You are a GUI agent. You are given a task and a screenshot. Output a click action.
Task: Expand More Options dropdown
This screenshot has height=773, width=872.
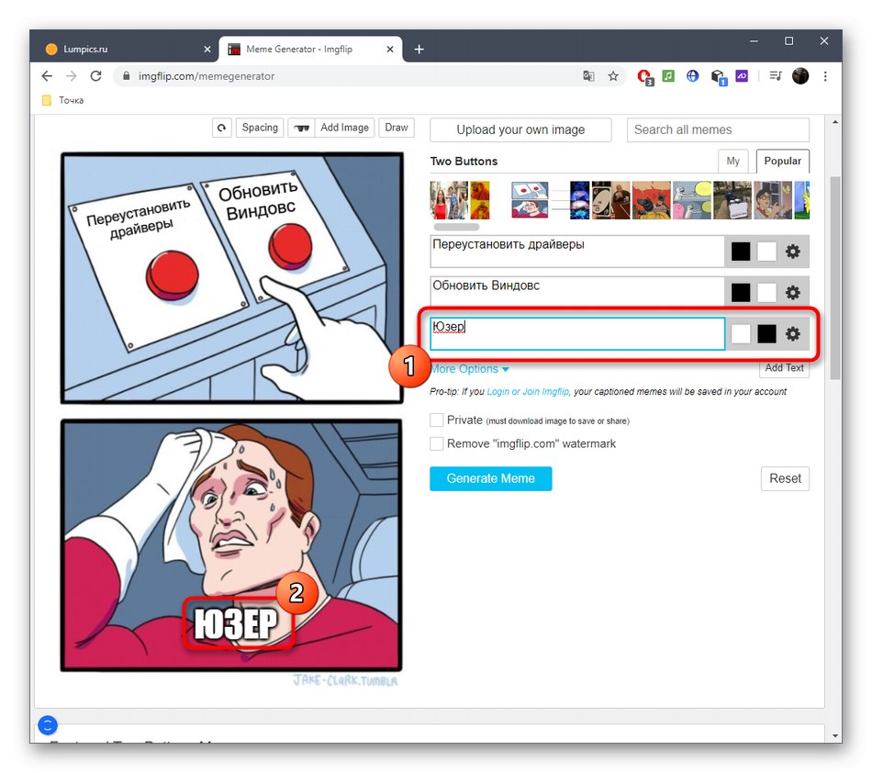click(x=470, y=369)
